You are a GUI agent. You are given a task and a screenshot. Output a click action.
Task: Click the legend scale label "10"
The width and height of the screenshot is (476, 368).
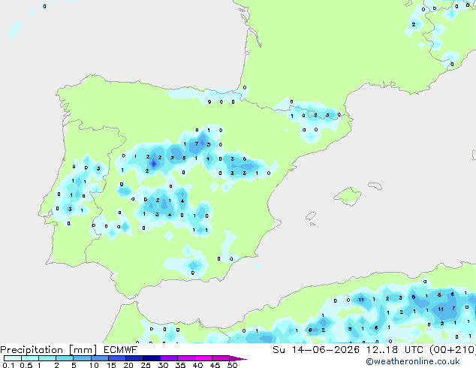94,365
